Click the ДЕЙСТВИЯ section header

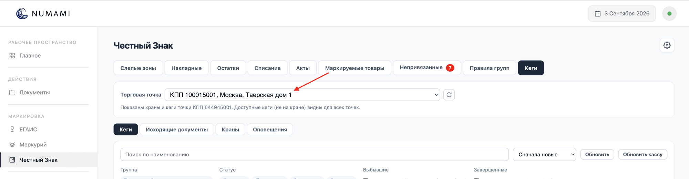tap(22, 79)
